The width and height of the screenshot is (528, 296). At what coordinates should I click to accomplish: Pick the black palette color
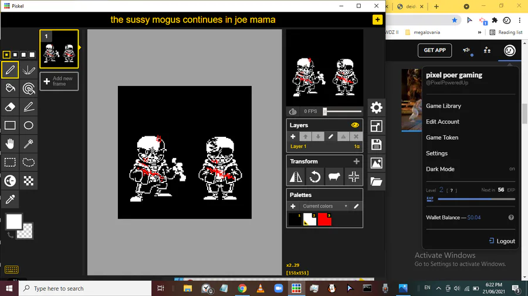pyautogui.click(x=295, y=219)
